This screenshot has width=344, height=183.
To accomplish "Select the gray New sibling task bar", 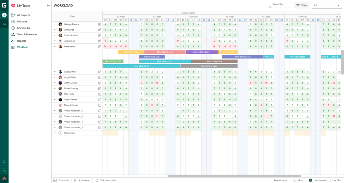I will (x=209, y=66).
